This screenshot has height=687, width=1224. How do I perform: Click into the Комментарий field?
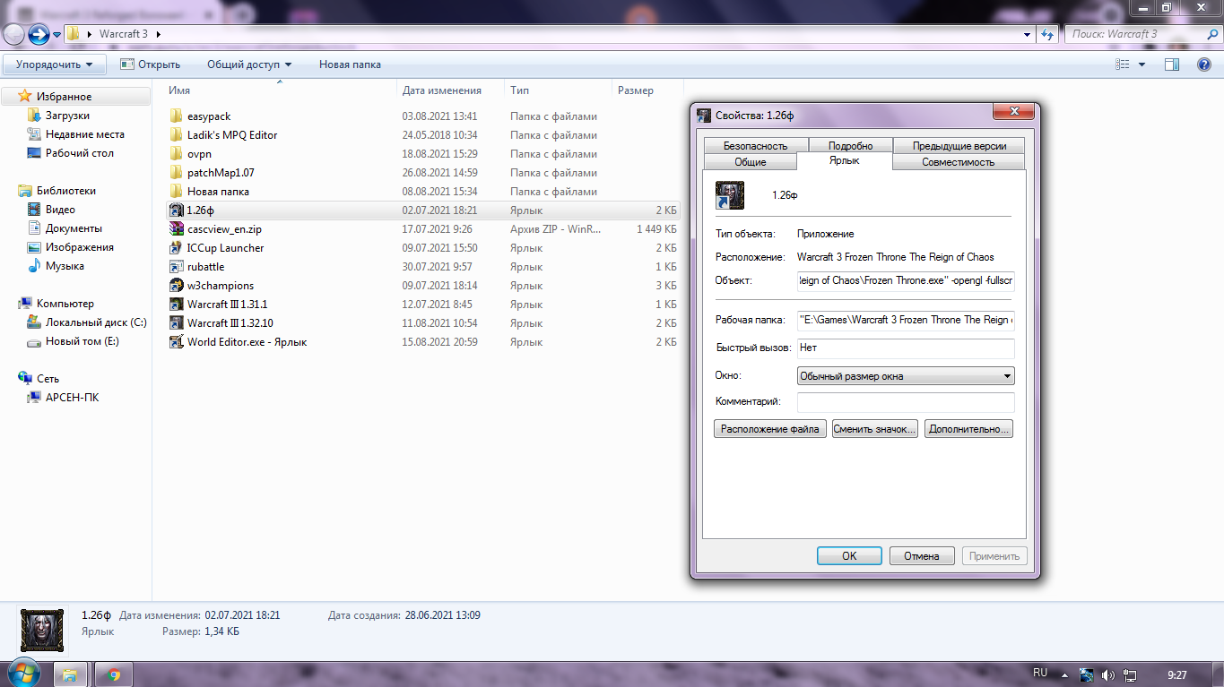click(x=906, y=402)
